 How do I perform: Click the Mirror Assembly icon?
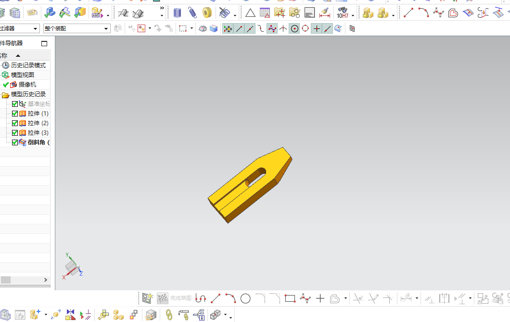[70, 314]
